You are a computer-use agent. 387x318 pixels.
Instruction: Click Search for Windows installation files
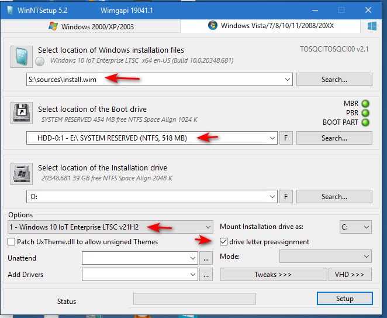(x=334, y=80)
